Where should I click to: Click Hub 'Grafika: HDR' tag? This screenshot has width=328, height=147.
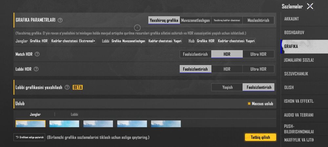click(206, 41)
